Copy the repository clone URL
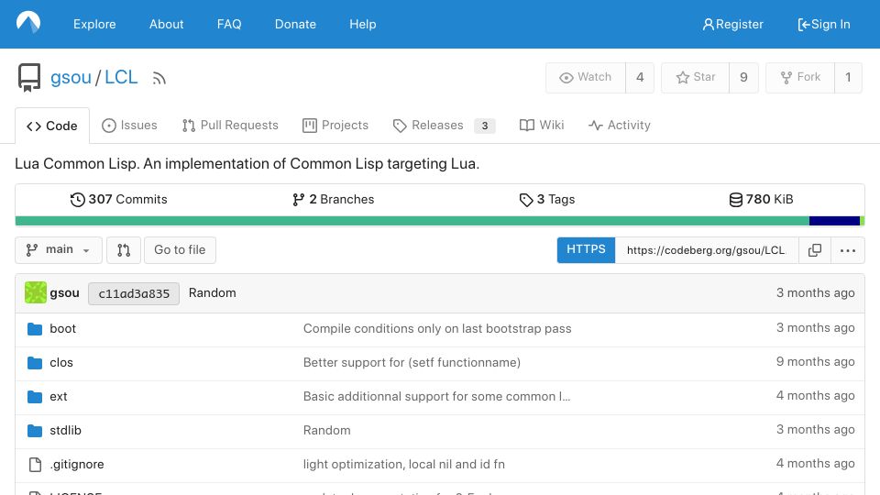 (815, 250)
